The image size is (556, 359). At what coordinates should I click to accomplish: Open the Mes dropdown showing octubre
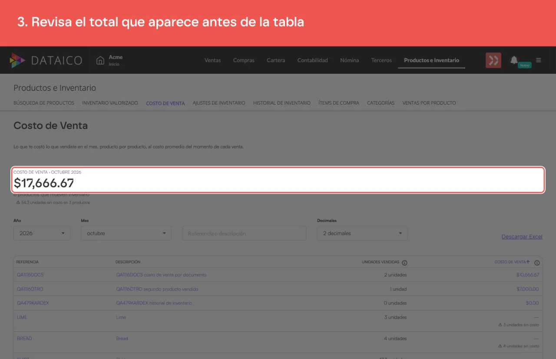(x=126, y=233)
